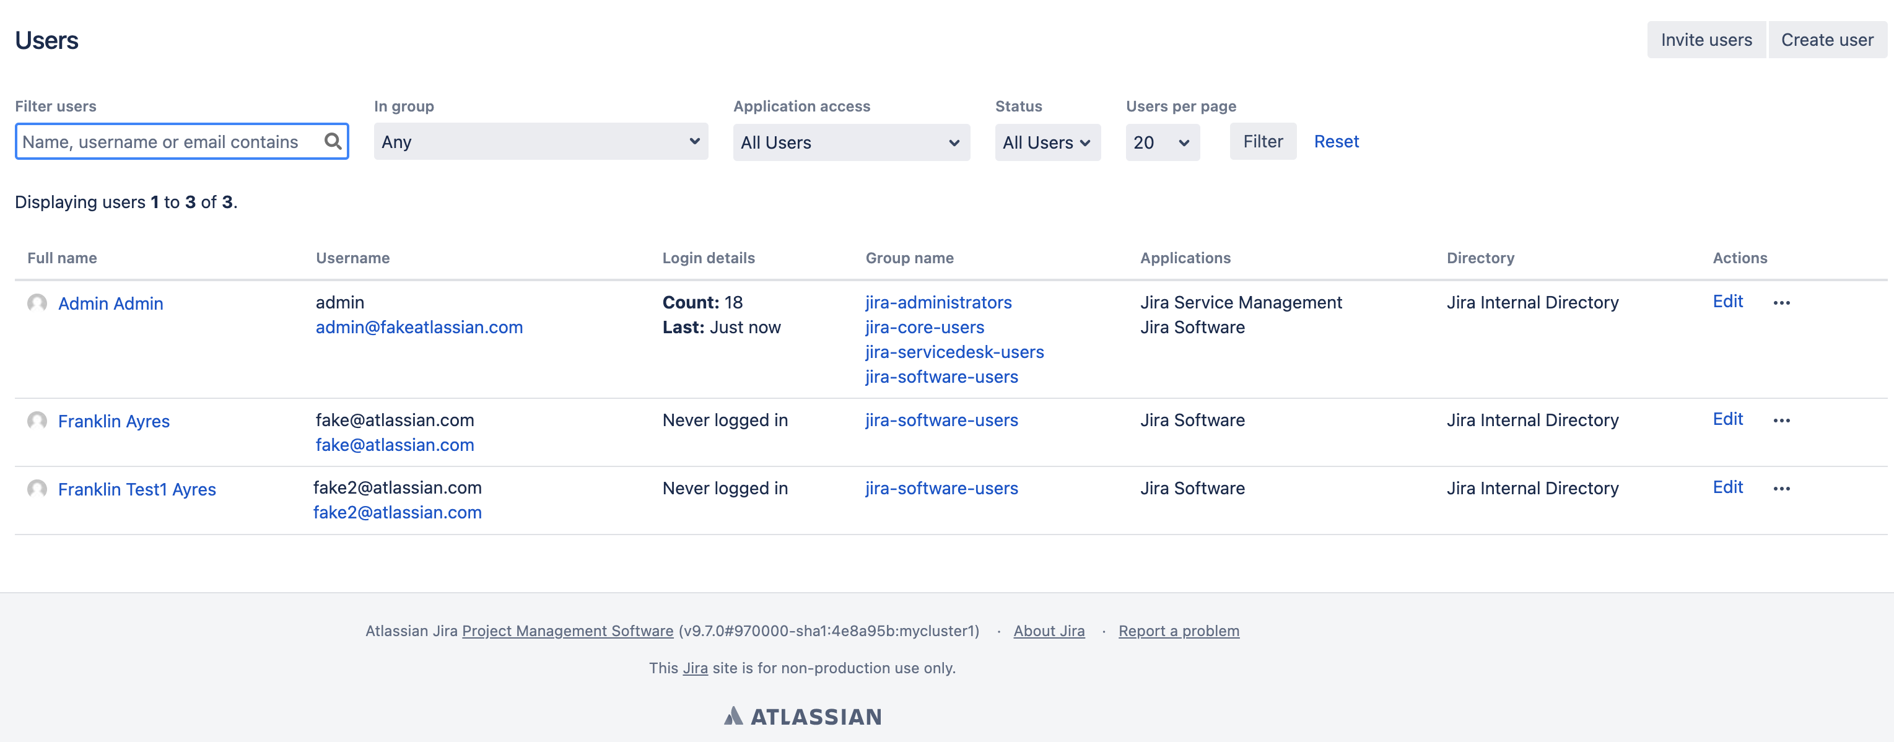
Task: Edit the Franklin Ayres user
Action: click(1727, 419)
